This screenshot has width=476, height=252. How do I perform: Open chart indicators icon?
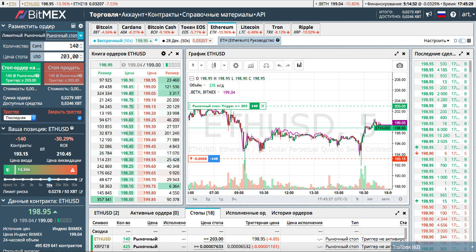[x=251, y=65]
